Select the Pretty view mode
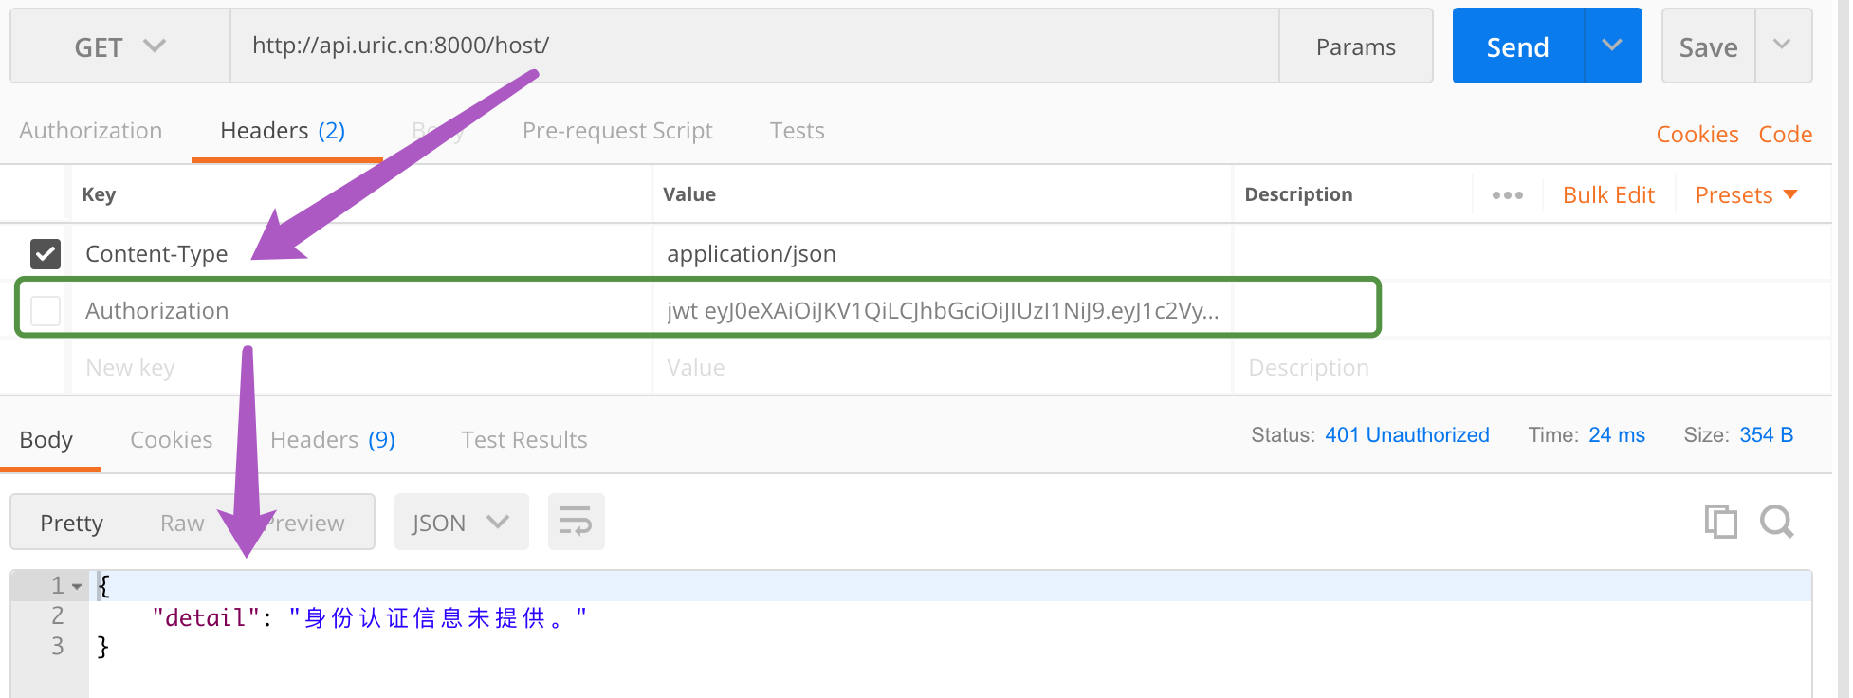The height and width of the screenshot is (698, 1853). pyautogui.click(x=71, y=523)
